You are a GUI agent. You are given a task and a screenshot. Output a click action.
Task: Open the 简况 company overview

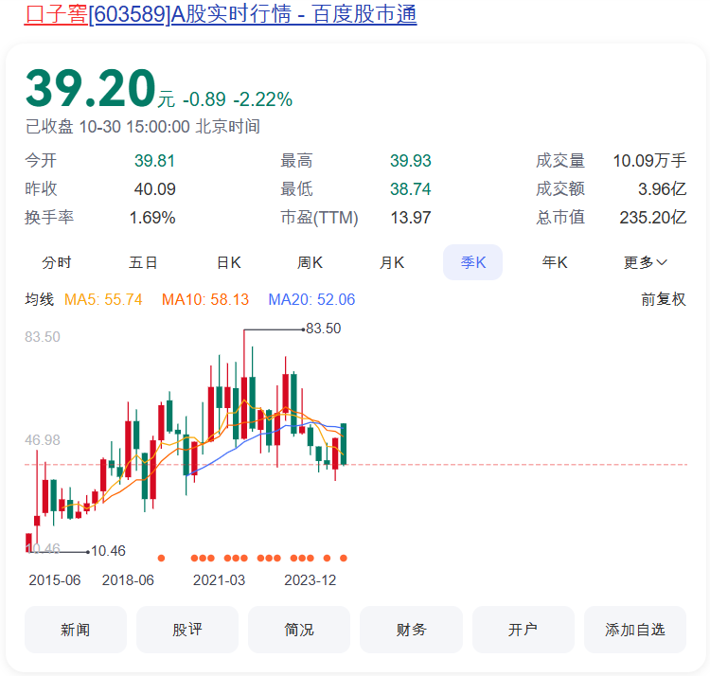pyautogui.click(x=299, y=630)
